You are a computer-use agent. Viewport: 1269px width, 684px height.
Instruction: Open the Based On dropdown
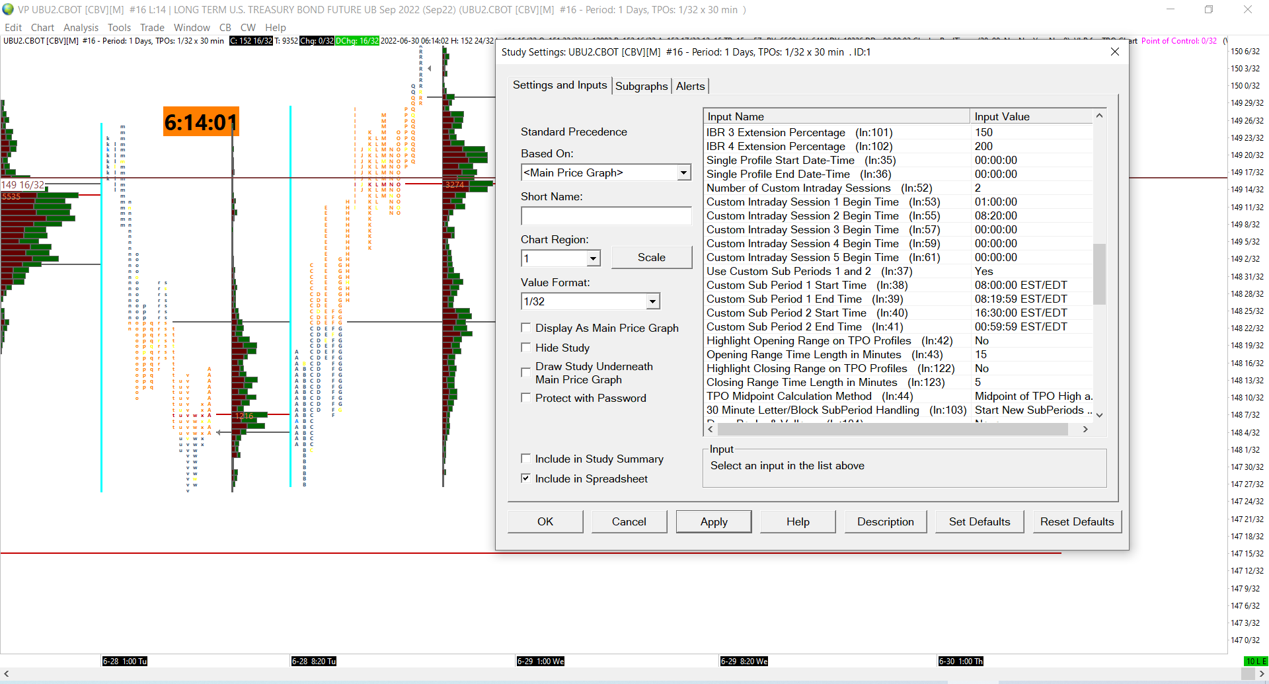683,172
